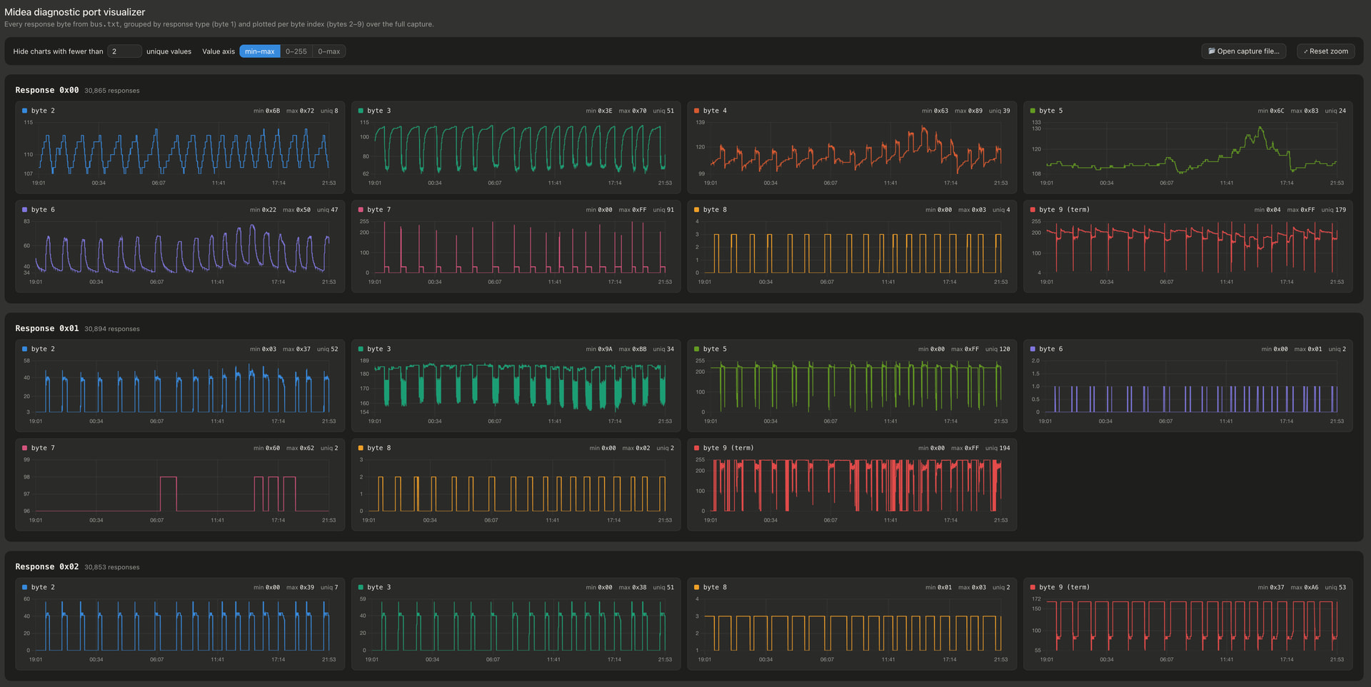This screenshot has width=1371, height=687.
Task: Click the "Response 0x00" section heading
Action: pyautogui.click(x=47, y=90)
